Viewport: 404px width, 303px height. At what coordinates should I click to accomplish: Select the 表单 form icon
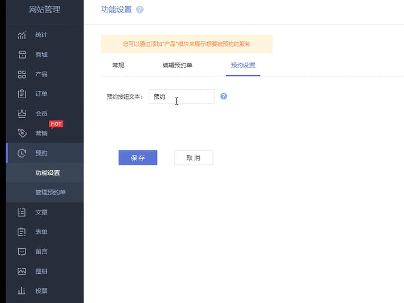pos(22,232)
